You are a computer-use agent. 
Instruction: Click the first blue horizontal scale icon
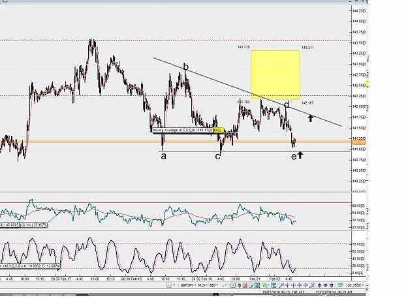[x=287, y=285]
